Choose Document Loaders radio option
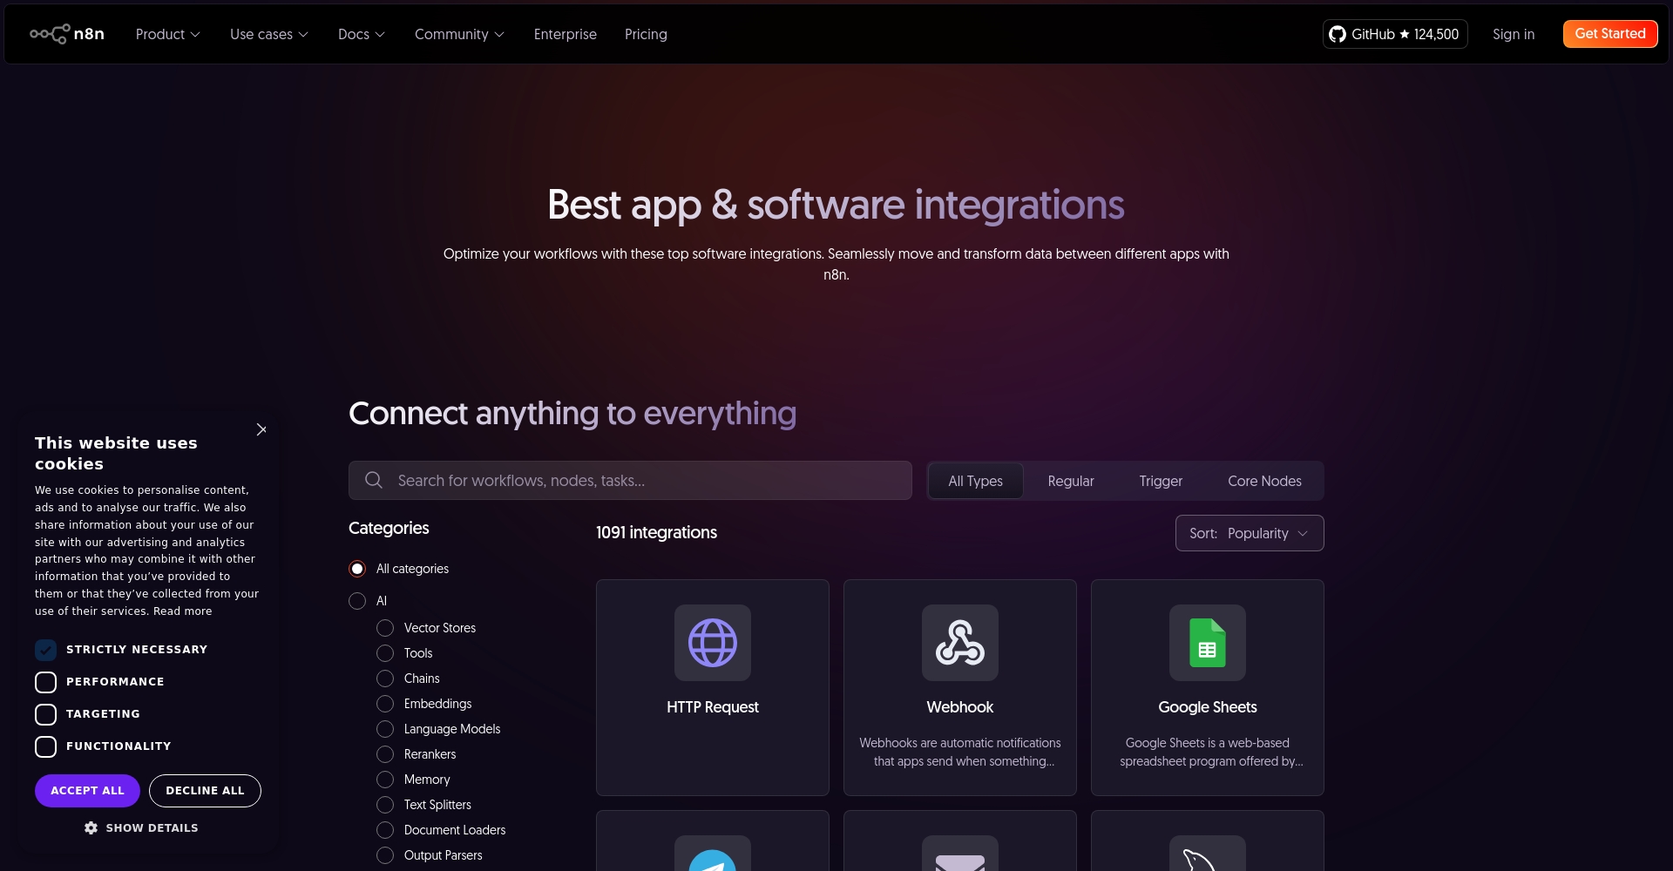The image size is (1673, 871). (x=385, y=830)
